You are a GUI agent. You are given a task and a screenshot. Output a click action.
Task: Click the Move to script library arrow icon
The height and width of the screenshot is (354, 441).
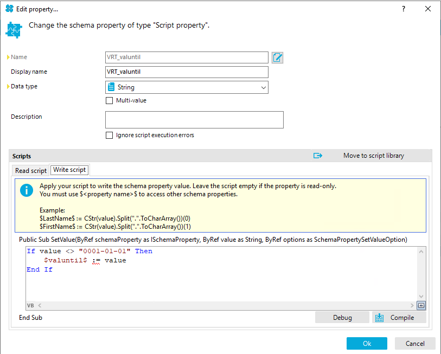click(x=318, y=155)
